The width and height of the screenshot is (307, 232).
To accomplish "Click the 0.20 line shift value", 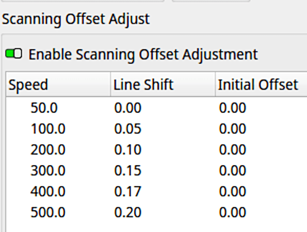I will pos(127,212).
